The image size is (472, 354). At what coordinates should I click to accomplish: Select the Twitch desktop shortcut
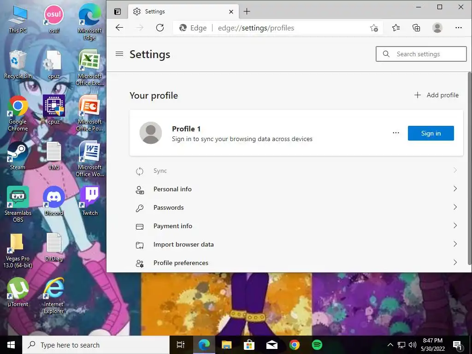[x=90, y=201]
